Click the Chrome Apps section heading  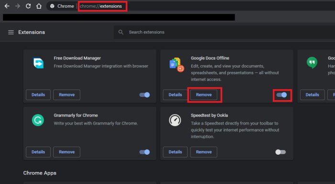click(x=40, y=173)
